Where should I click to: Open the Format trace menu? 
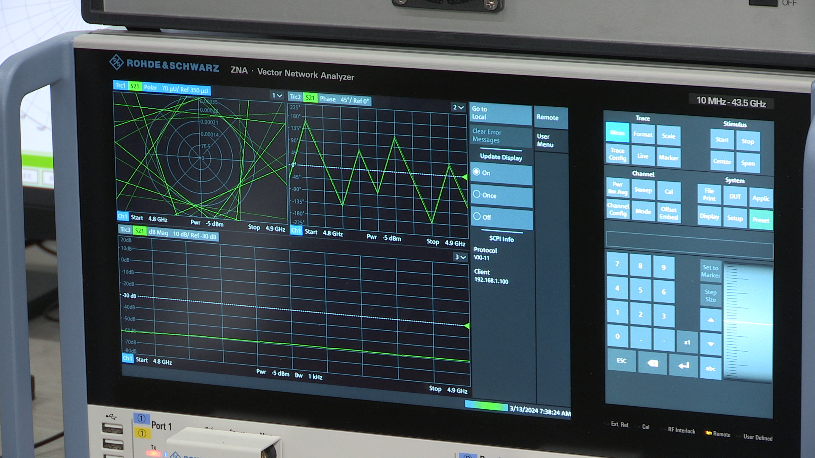(x=643, y=134)
